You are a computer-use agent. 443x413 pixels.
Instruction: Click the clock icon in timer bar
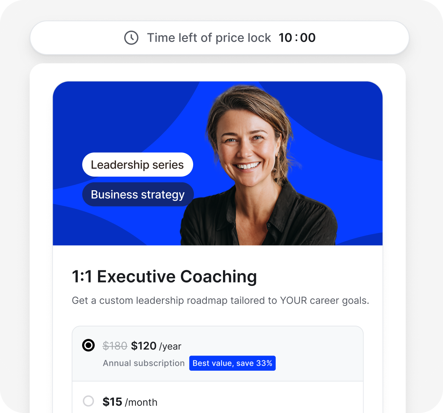coord(131,38)
